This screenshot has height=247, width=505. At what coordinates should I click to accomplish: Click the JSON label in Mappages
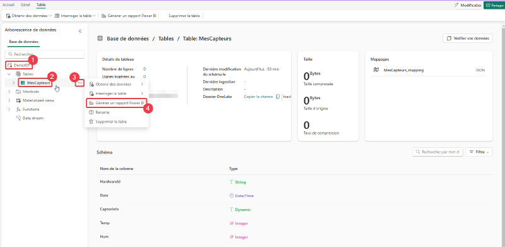tap(480, 70)
